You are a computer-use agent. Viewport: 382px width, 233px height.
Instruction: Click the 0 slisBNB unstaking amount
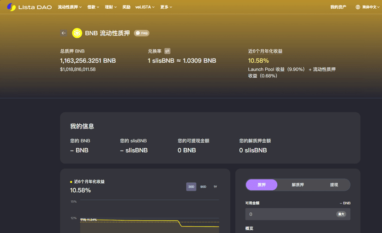pyautogui.click(x=253, y=150)
